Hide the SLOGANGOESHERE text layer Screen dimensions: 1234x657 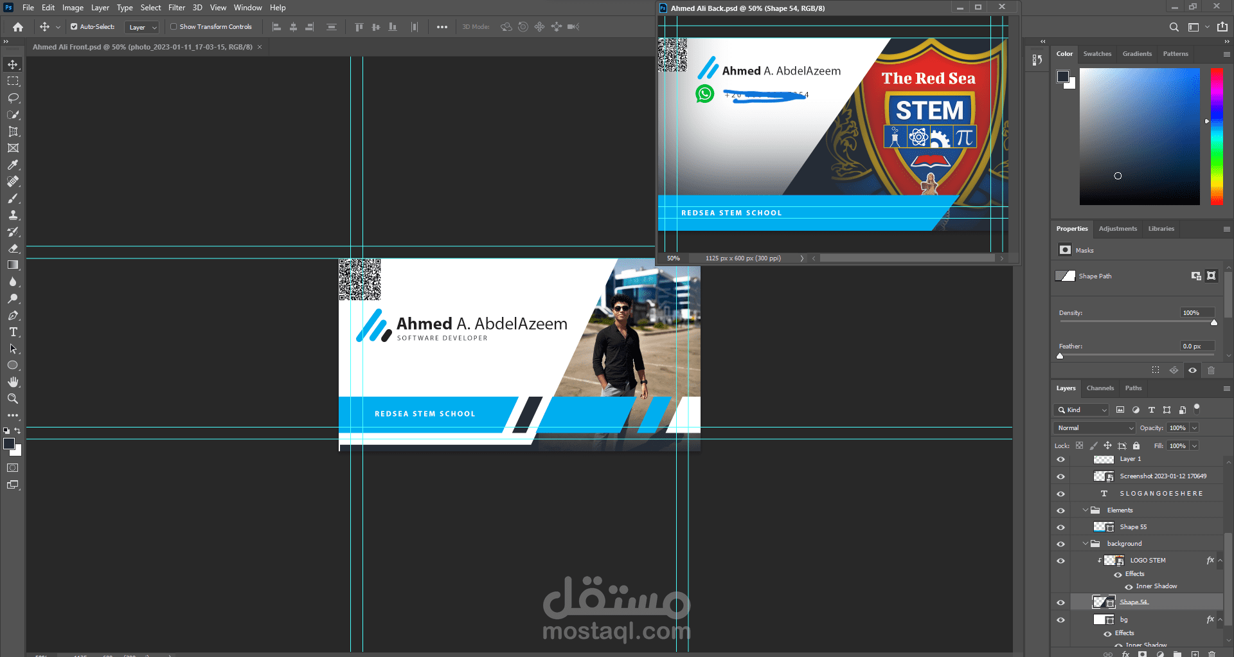(1060, 494)
